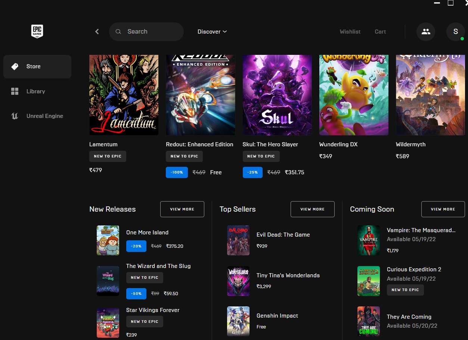Click View More for Top Sellers

coord(313,209)
